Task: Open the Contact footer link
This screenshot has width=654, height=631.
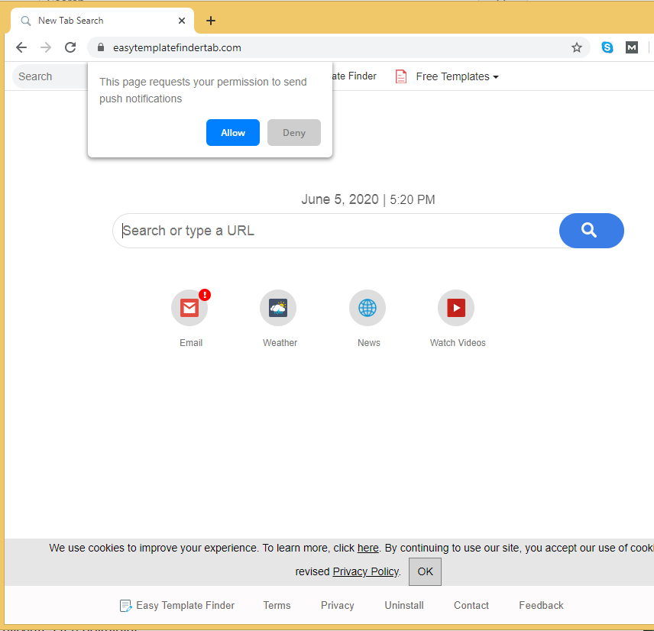Action: pos(471,606)
